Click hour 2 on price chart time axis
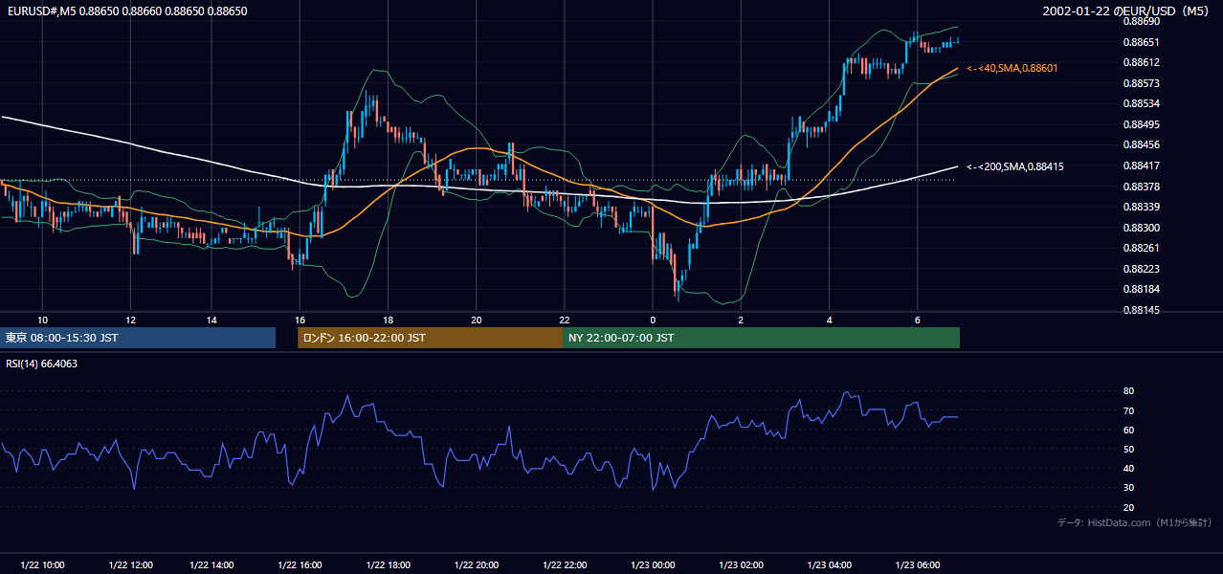Viewport: 1223px width, 574px height. point(741,320)
